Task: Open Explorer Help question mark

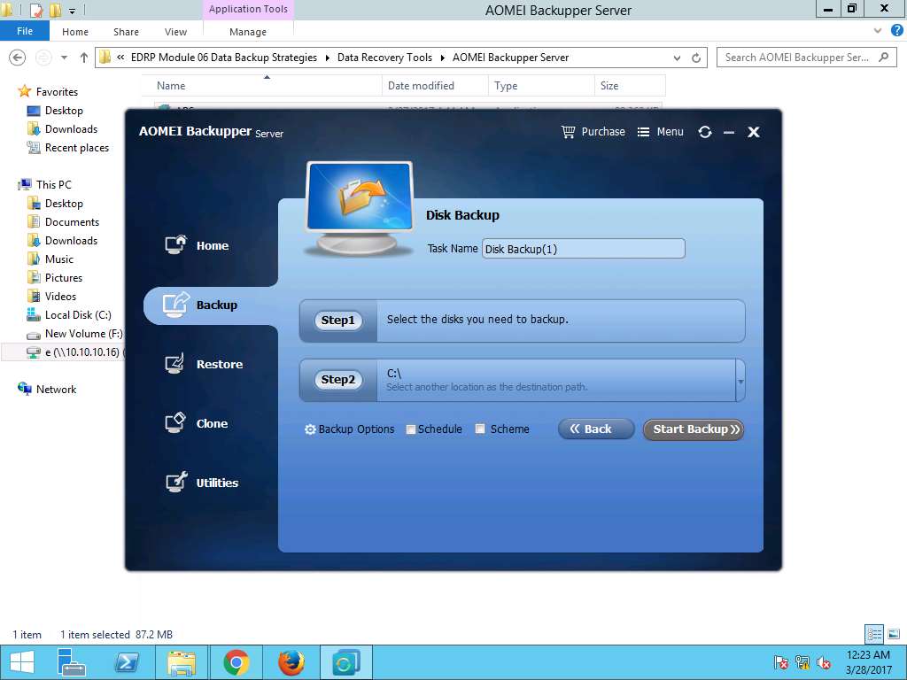Action: click(x=896, y=31)
